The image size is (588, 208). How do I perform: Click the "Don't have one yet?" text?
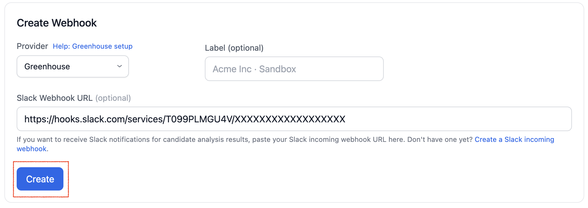tap(440, 140)
